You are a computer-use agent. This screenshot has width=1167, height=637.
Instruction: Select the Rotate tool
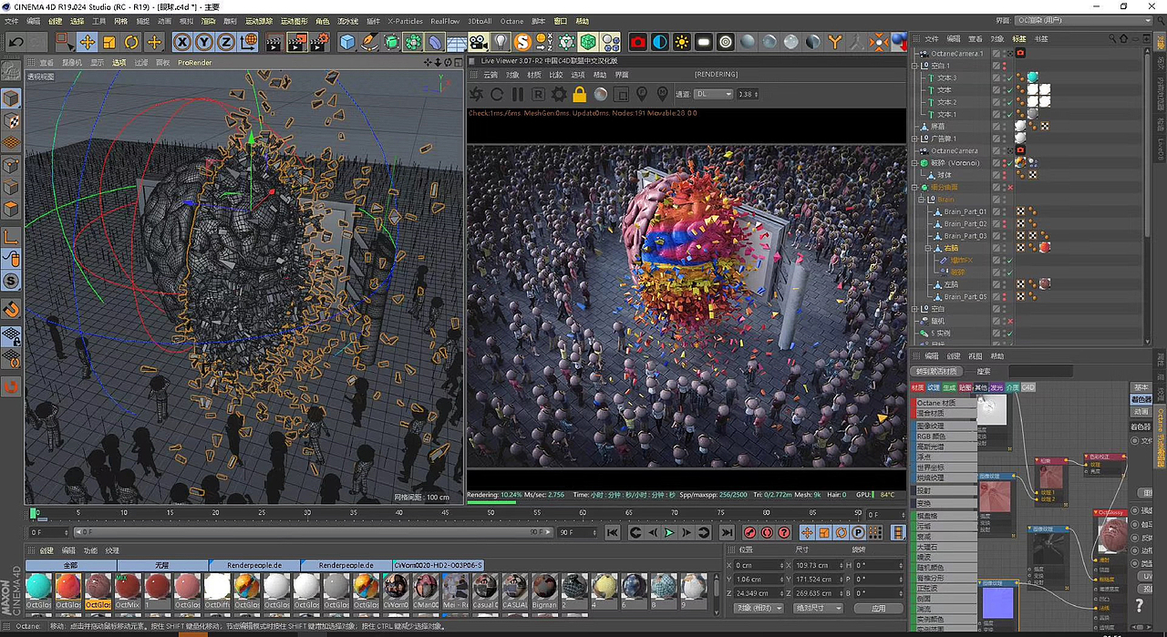[131, 42]
